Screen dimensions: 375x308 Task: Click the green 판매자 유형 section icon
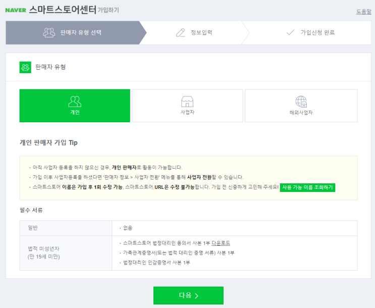[x=25, y=67]
